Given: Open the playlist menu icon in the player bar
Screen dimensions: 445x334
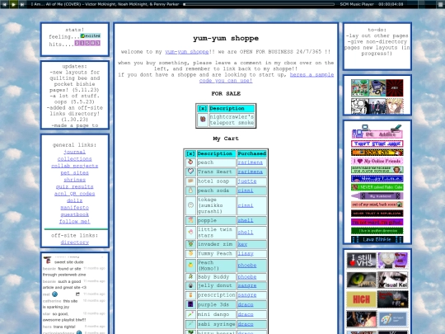Looking at the screenshot, I should (441, 4).
